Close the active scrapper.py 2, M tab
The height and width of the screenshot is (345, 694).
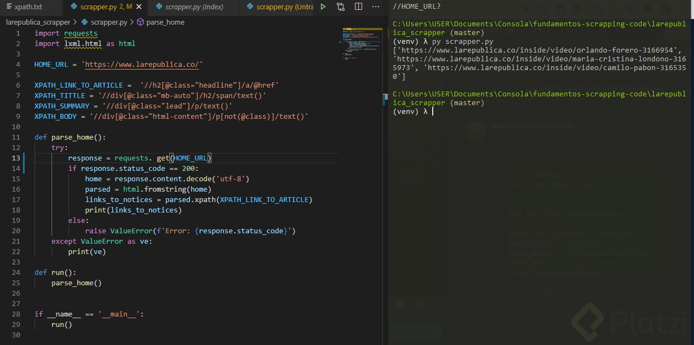click(139, 7)
